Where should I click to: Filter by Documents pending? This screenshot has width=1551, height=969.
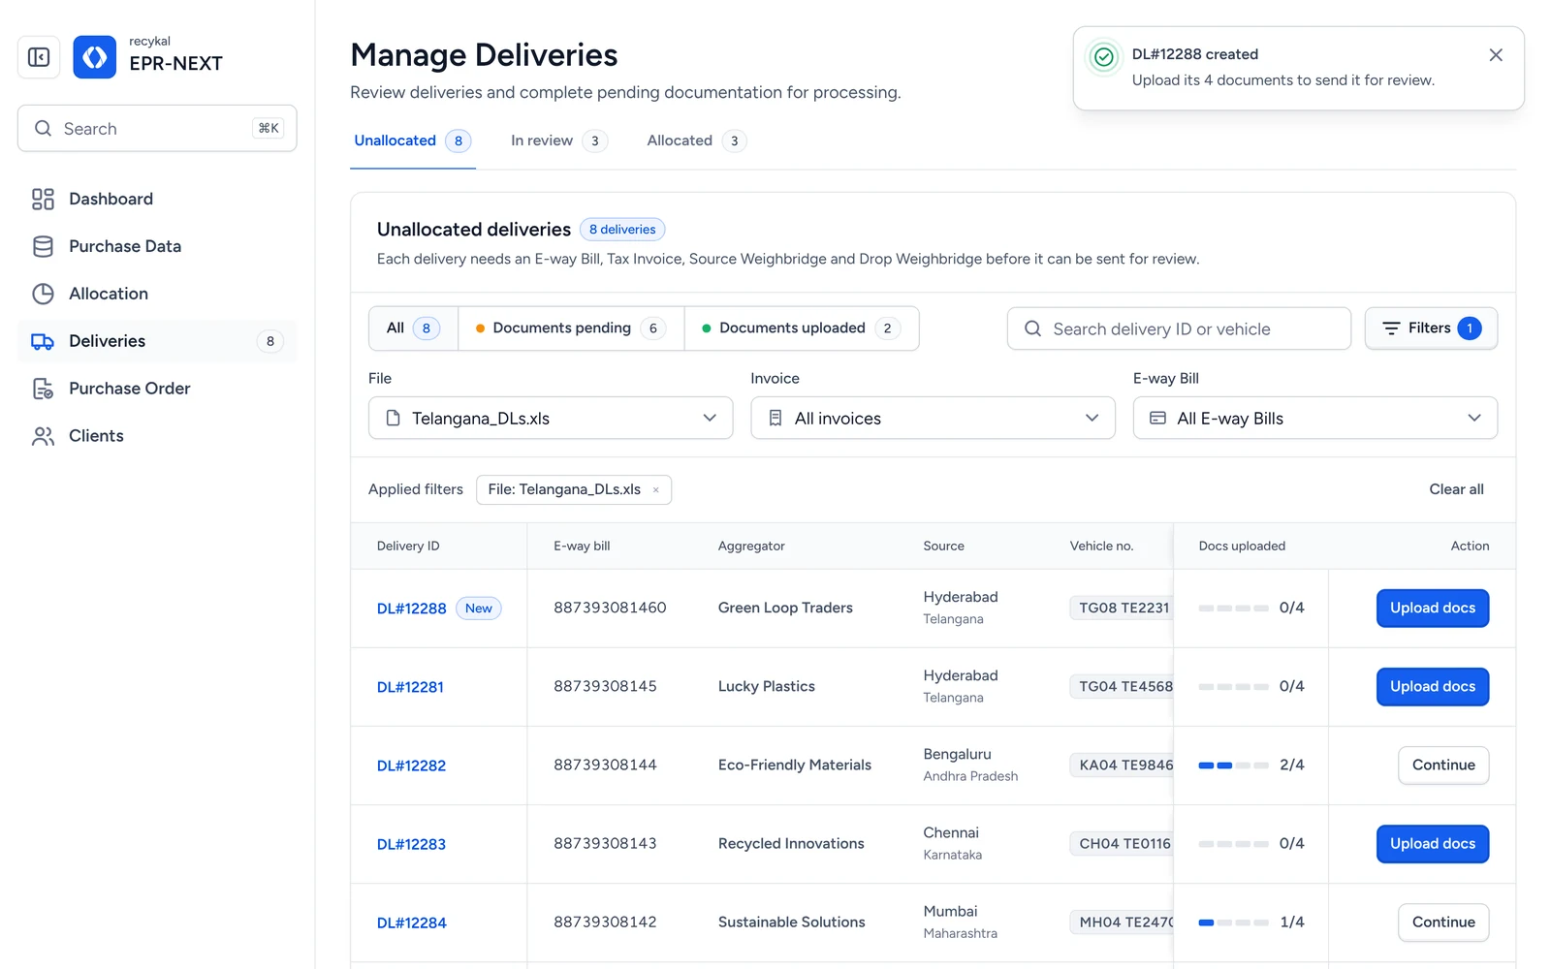pos(571,328)
